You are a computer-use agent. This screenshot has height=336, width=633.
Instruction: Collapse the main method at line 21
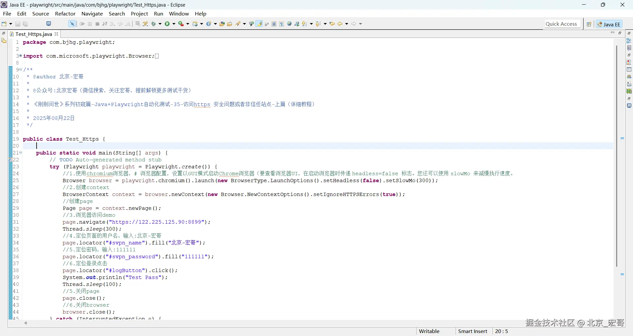click(x=20, y=153)
